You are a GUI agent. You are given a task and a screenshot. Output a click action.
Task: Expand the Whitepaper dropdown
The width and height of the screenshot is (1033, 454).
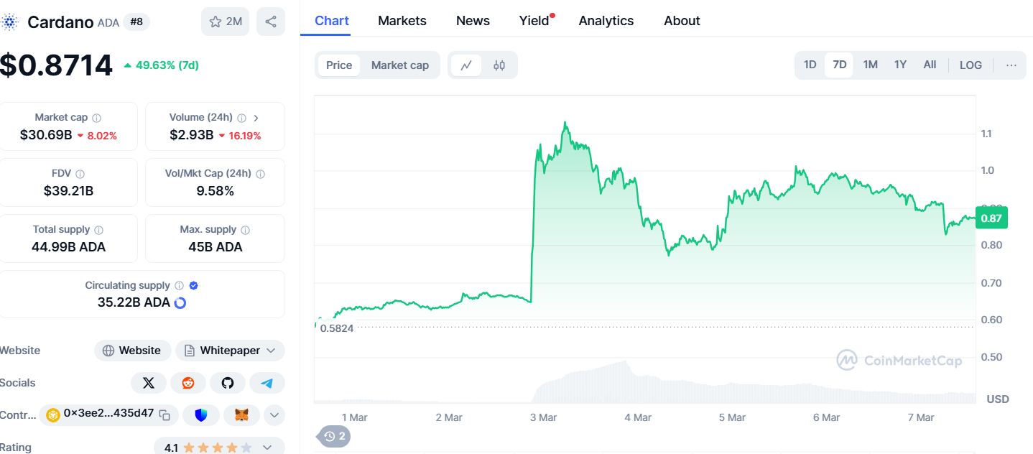click(271, 351)
